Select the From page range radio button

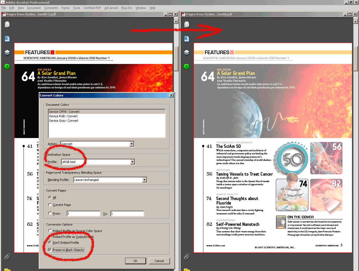click(50, 213)
